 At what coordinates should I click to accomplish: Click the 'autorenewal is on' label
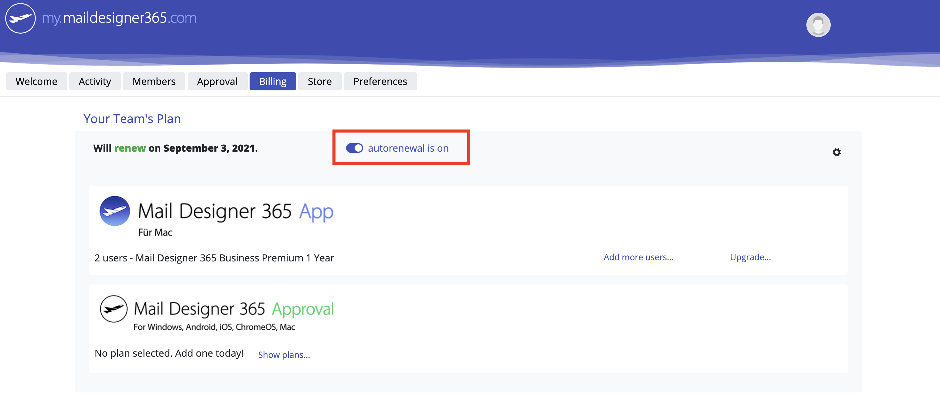pos(408,148)
